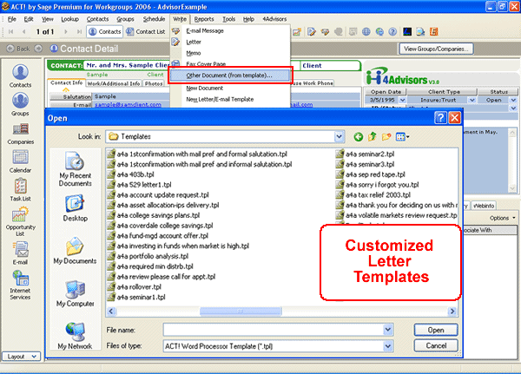Open Task List in left sidebar
Screen dimensions: 521x374
coord(20,190)
